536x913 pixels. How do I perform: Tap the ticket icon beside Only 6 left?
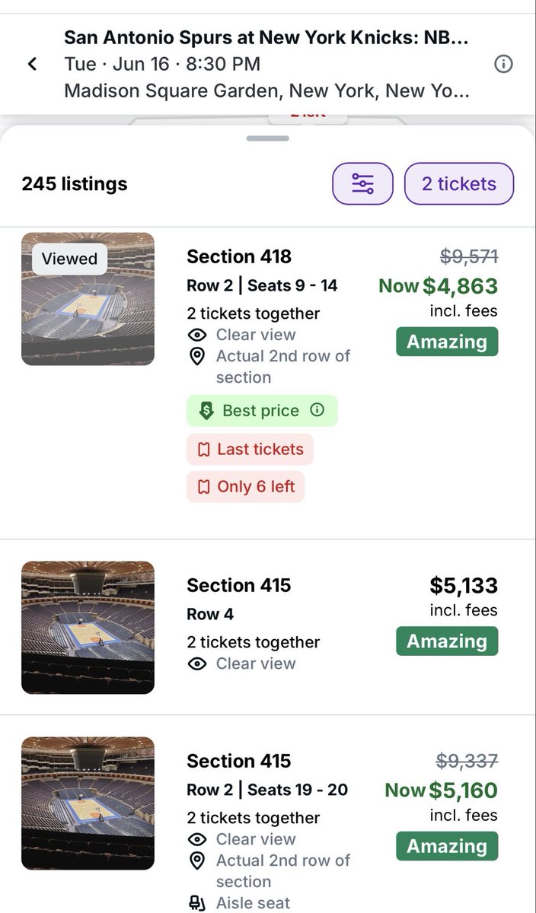click(x=203, y=487)
